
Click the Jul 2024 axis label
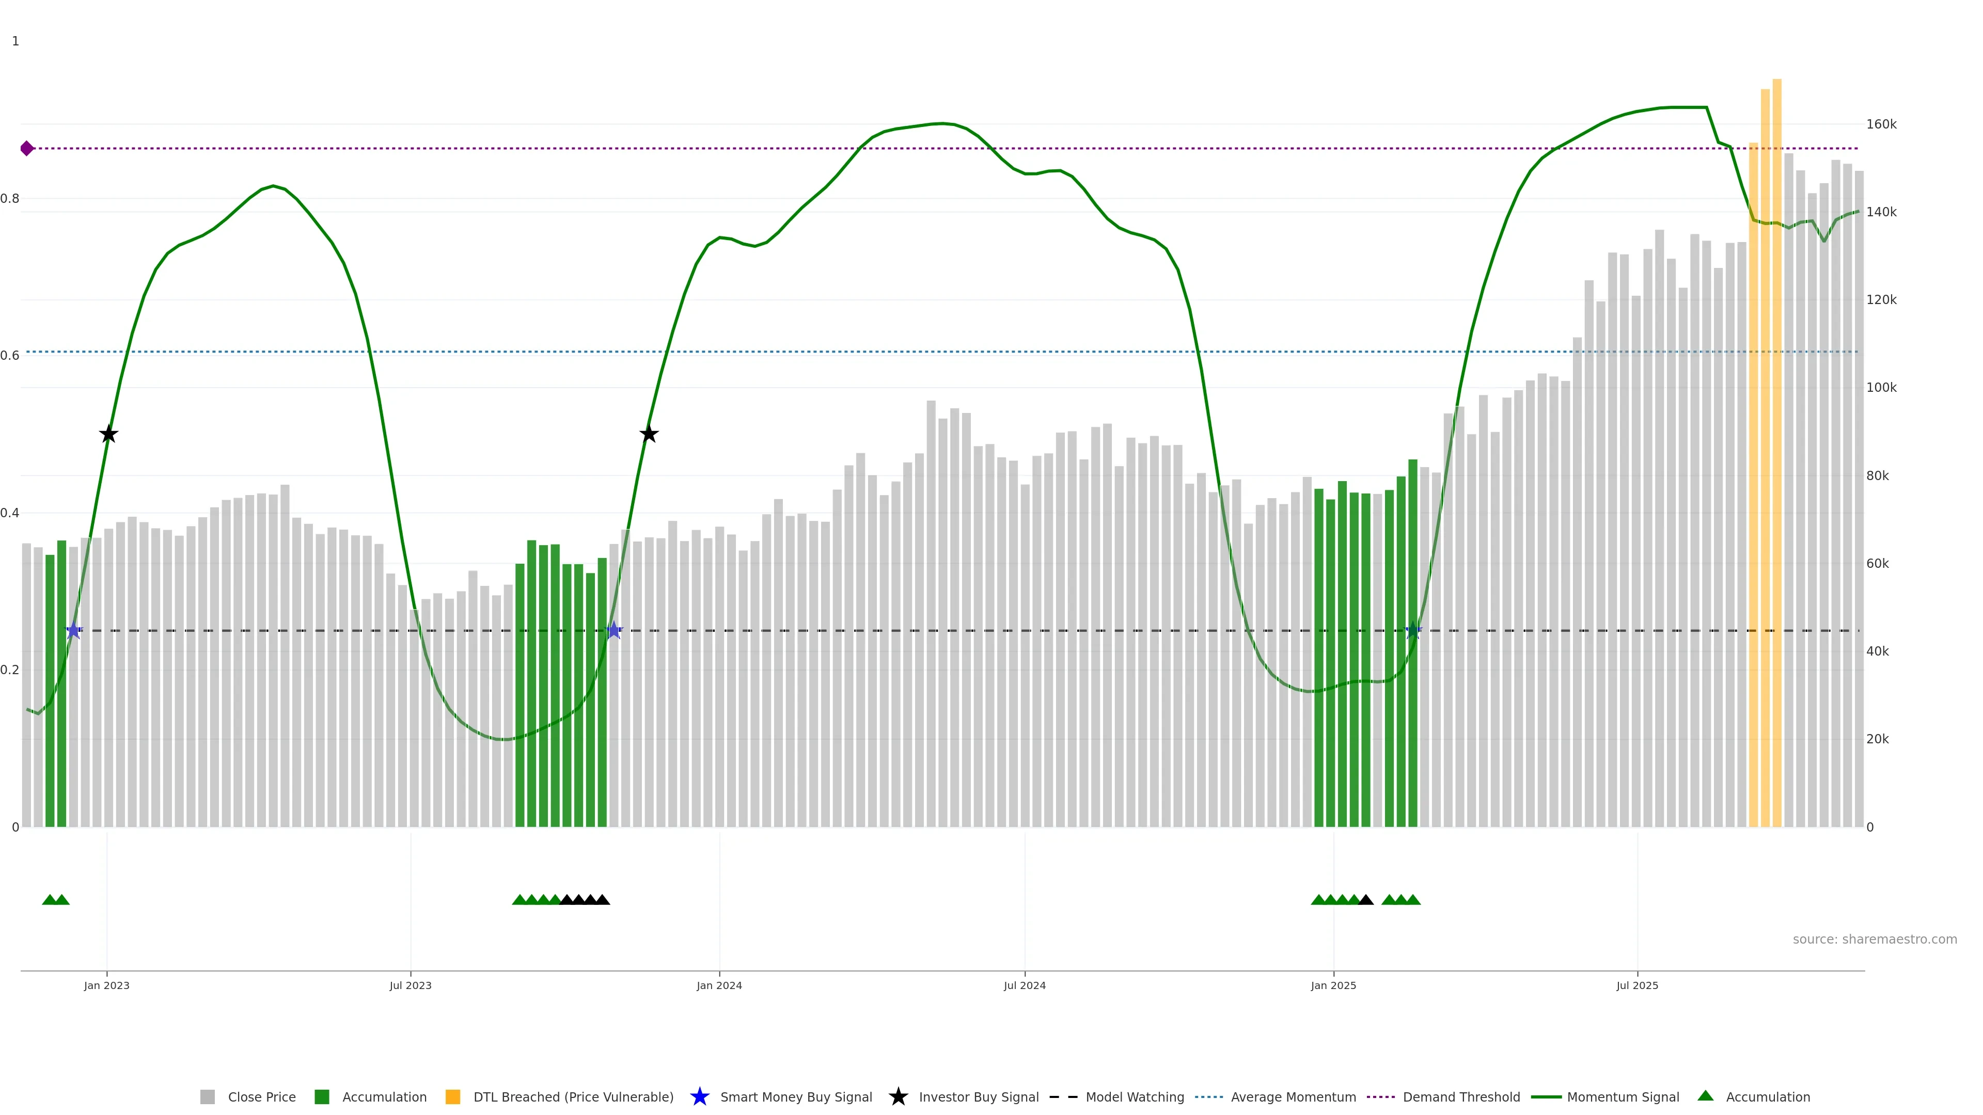click(x=1024, y=985)
